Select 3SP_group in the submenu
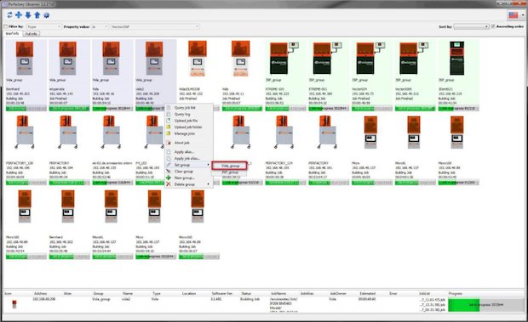The width and height of the screenshot is (528, 322). 230,172
